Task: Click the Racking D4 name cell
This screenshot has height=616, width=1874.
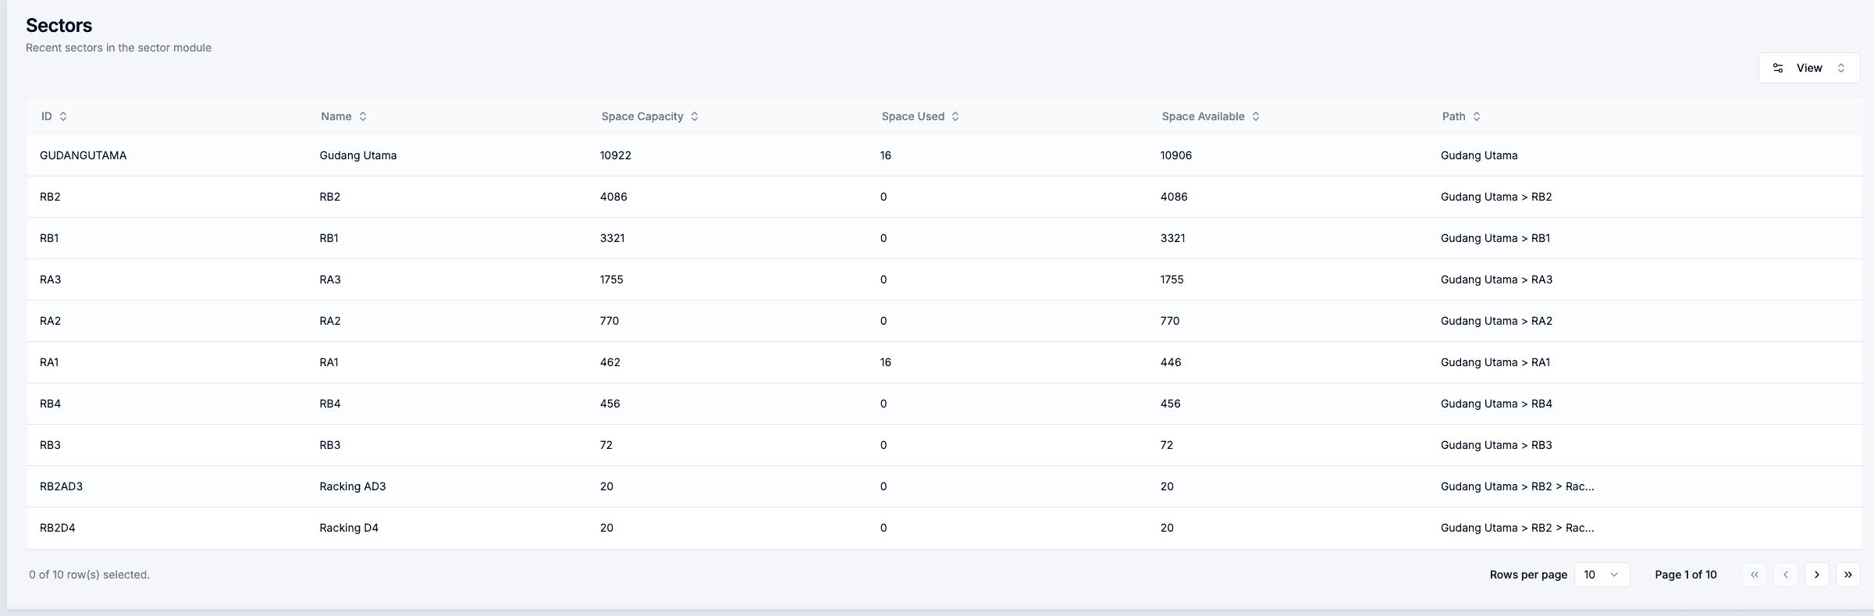Action: pos(349,528)
